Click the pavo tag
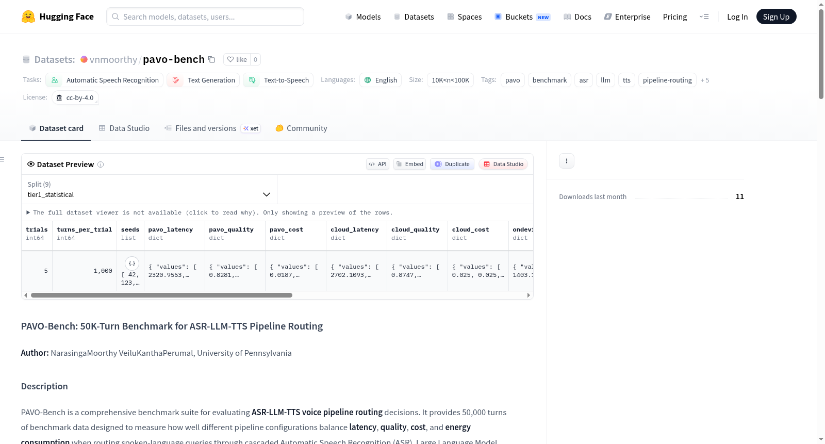825x444 pixels. [513, 80]
